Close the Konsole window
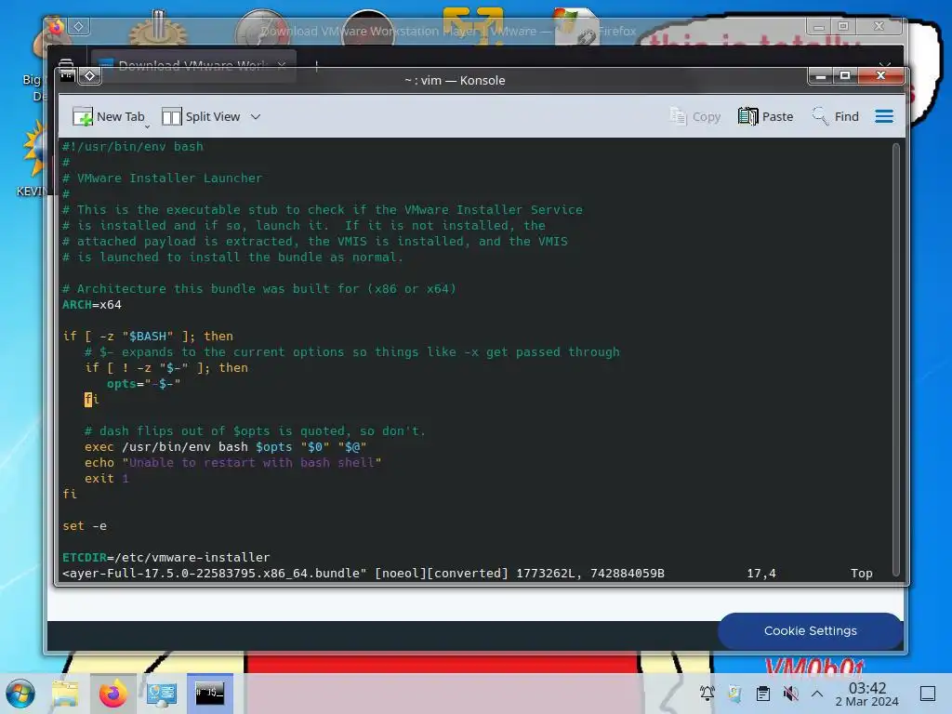Viewport: 952px width, 714px height. 880,76
